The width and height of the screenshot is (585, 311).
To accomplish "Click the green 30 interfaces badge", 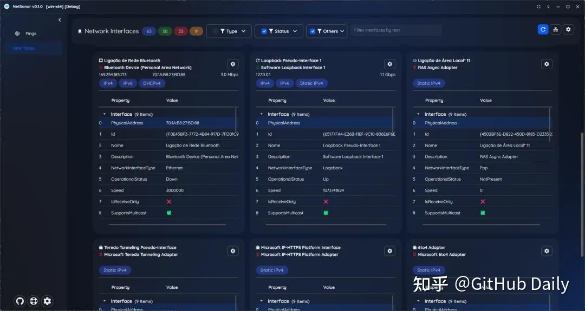I will [x=165, y=31].
